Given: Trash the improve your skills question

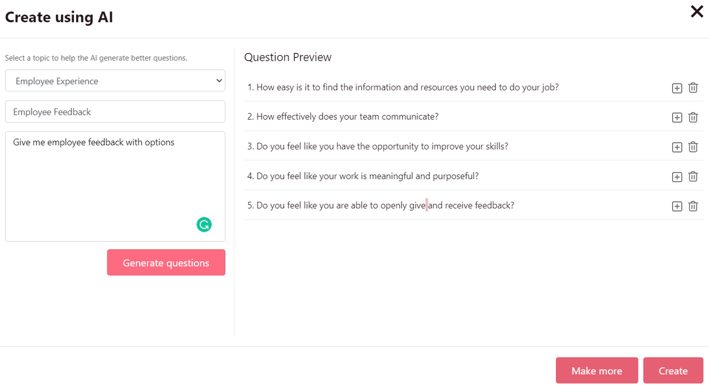Looking at the screenshot, I should (x=693, y=147).
